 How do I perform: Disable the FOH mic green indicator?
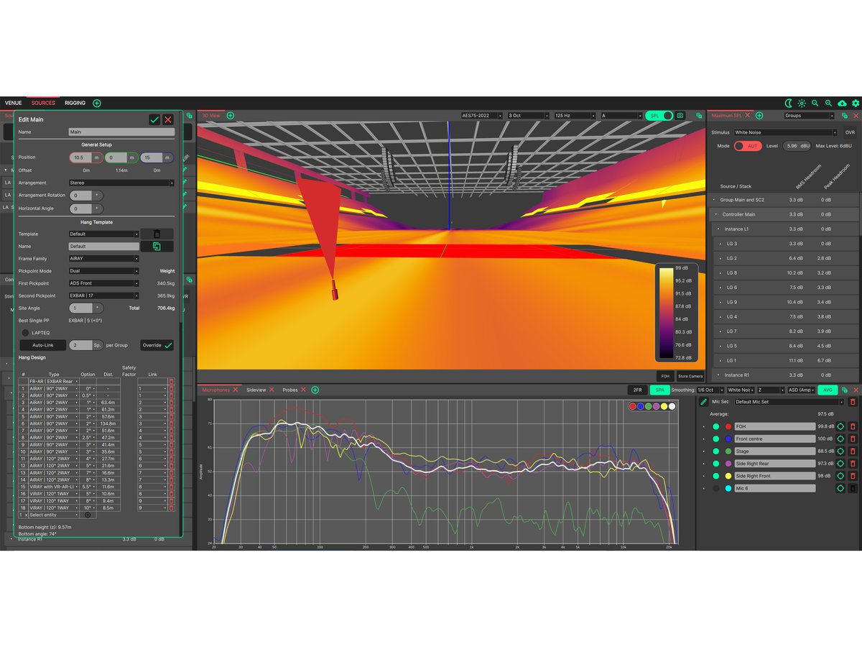pyautogui.click(x=716, y=426)
